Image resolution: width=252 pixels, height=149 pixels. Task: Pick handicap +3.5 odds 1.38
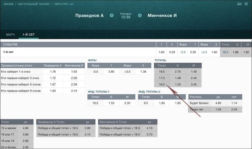pyautogui.click(x=143, y=72)
